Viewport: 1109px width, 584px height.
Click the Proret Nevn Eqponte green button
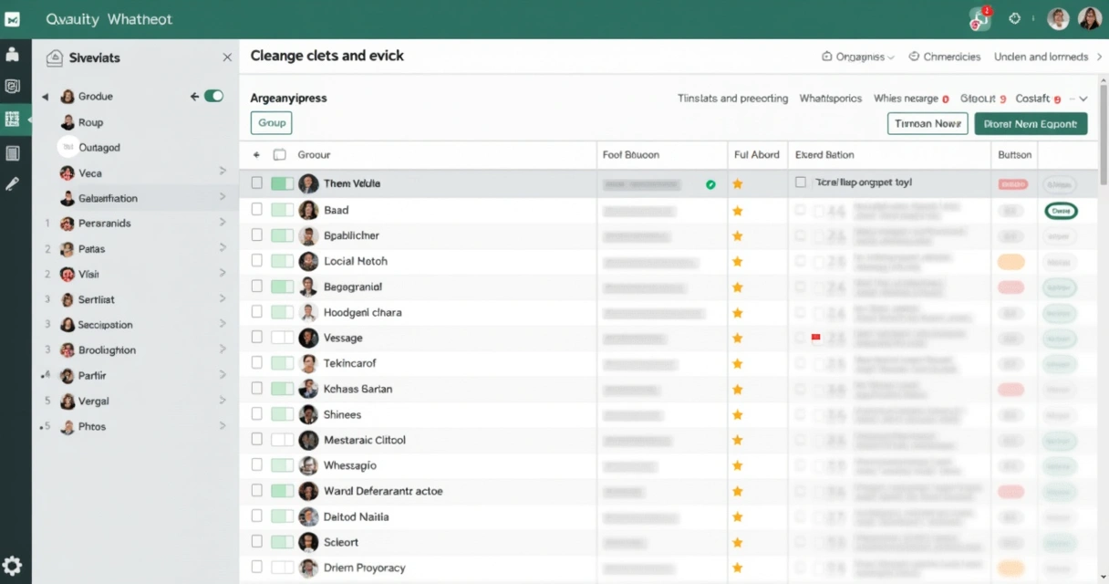click(1031, 121)
